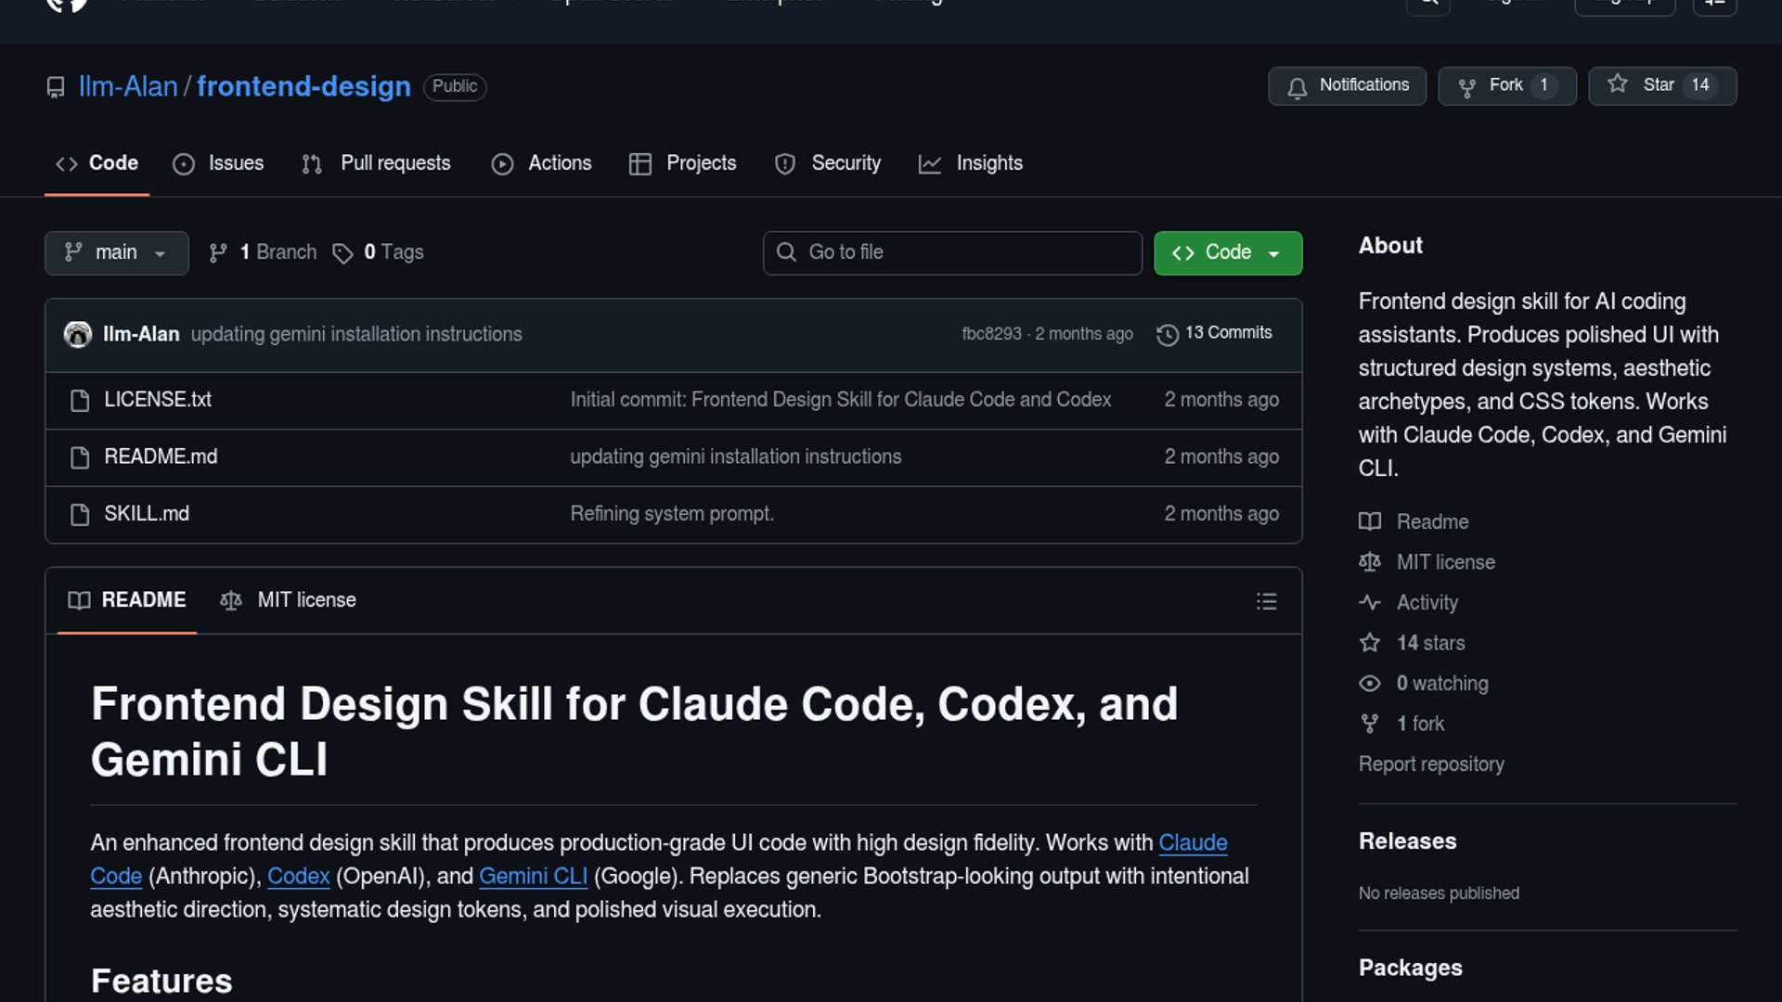Expand the green Code dropdown
This screenshot has width=1782, height=1002.
(1227, 252)
